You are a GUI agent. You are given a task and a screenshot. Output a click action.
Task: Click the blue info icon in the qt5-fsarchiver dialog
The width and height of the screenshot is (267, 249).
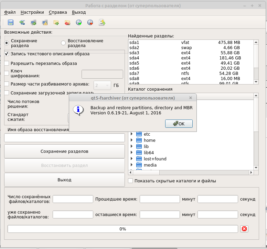(78, 110)
